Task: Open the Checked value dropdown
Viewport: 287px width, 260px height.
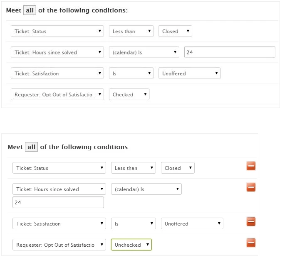Action: click(x=129, y=95)
